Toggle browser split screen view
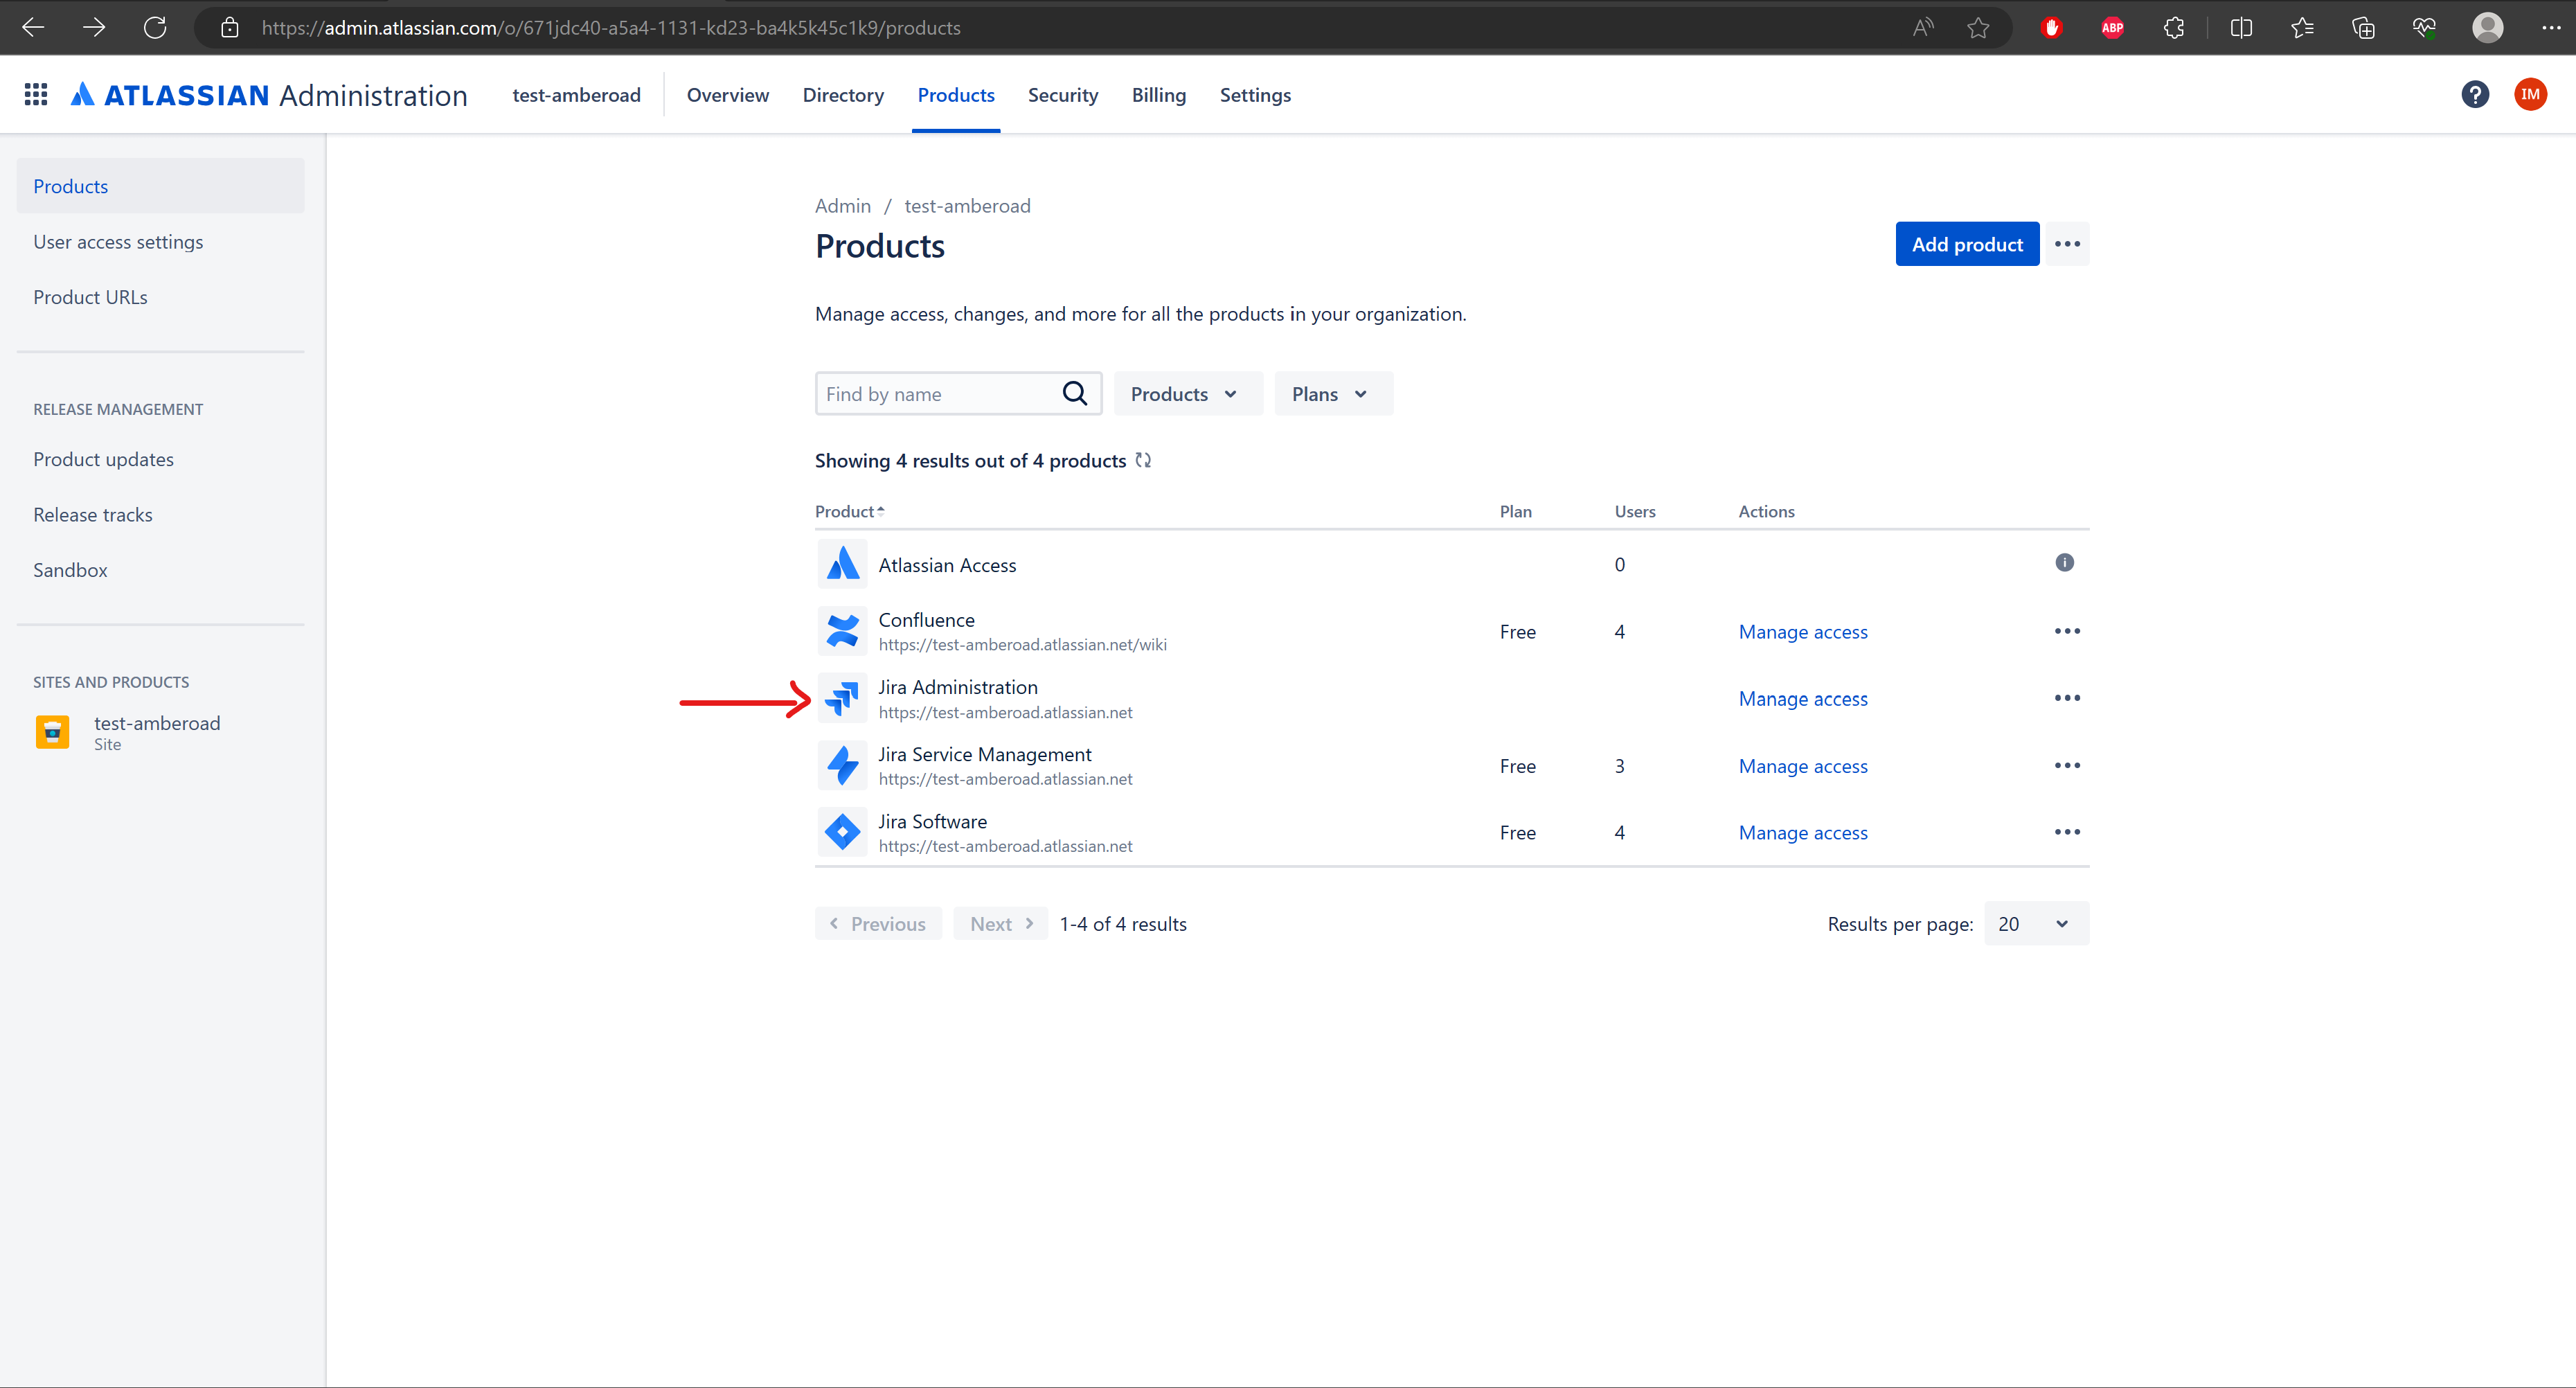This screenshot has height=1388, width=2576. tap(2241, 28)
